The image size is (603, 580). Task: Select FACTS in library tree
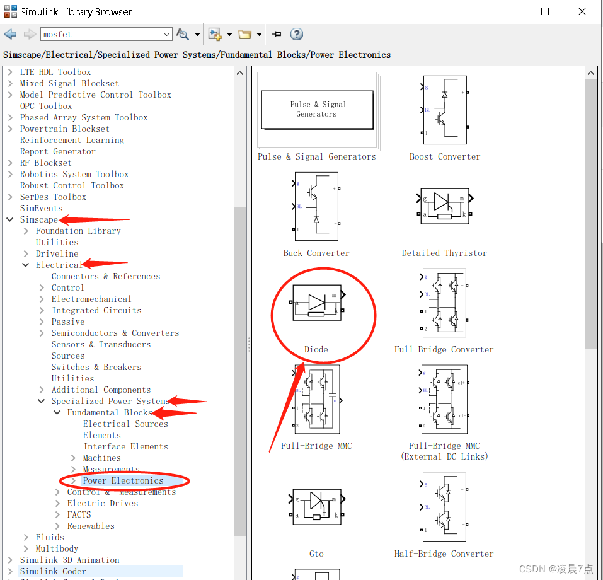(79, 514)
